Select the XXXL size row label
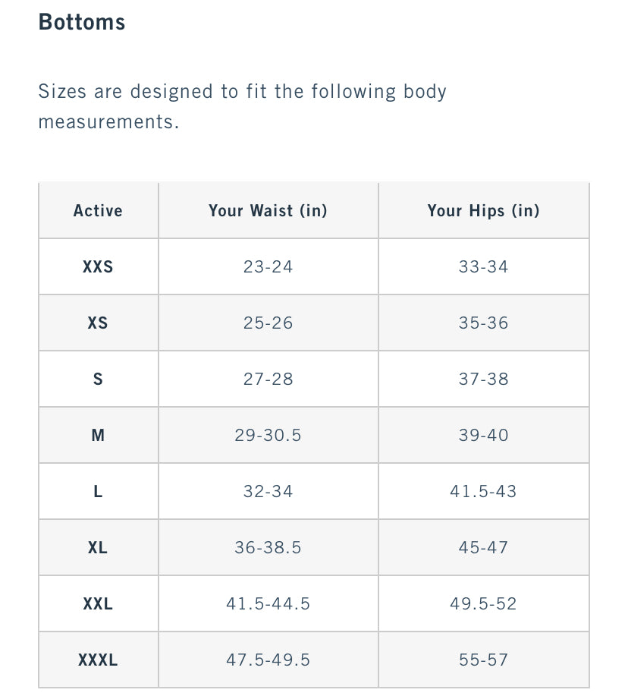Image resolution: width=628 pixels, height=696 pixels. pyautogui.click(x=98, y=660)
